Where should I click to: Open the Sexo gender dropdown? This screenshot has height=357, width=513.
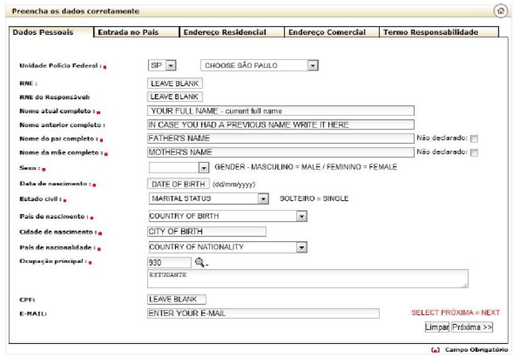[x=203, y=168]
